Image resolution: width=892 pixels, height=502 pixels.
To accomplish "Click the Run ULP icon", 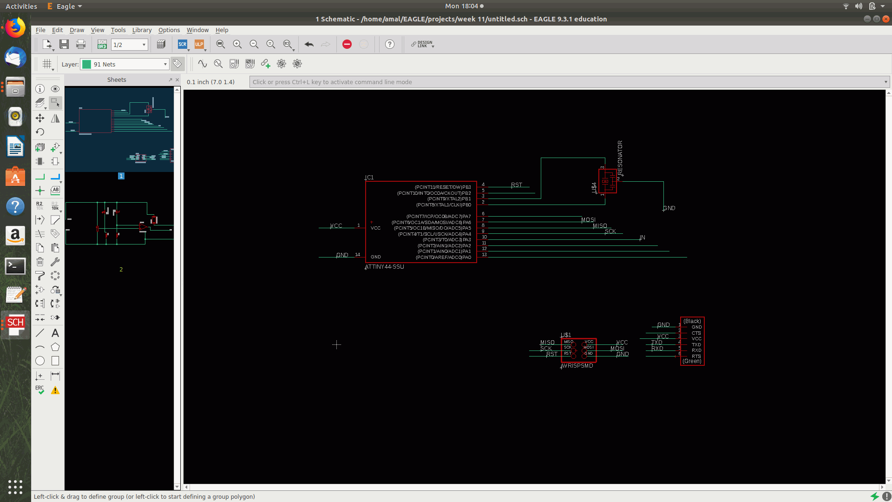I will pyautogui.click(x=199, y=44).
